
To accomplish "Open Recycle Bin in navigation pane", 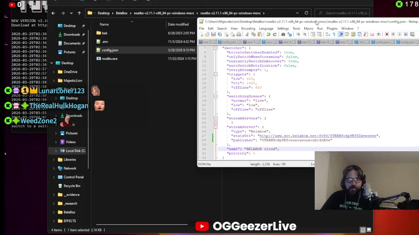I will click(x=72, y=186).
